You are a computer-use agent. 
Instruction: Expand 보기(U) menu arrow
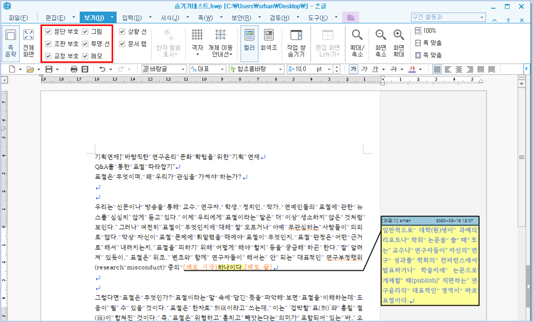[112, 17]
